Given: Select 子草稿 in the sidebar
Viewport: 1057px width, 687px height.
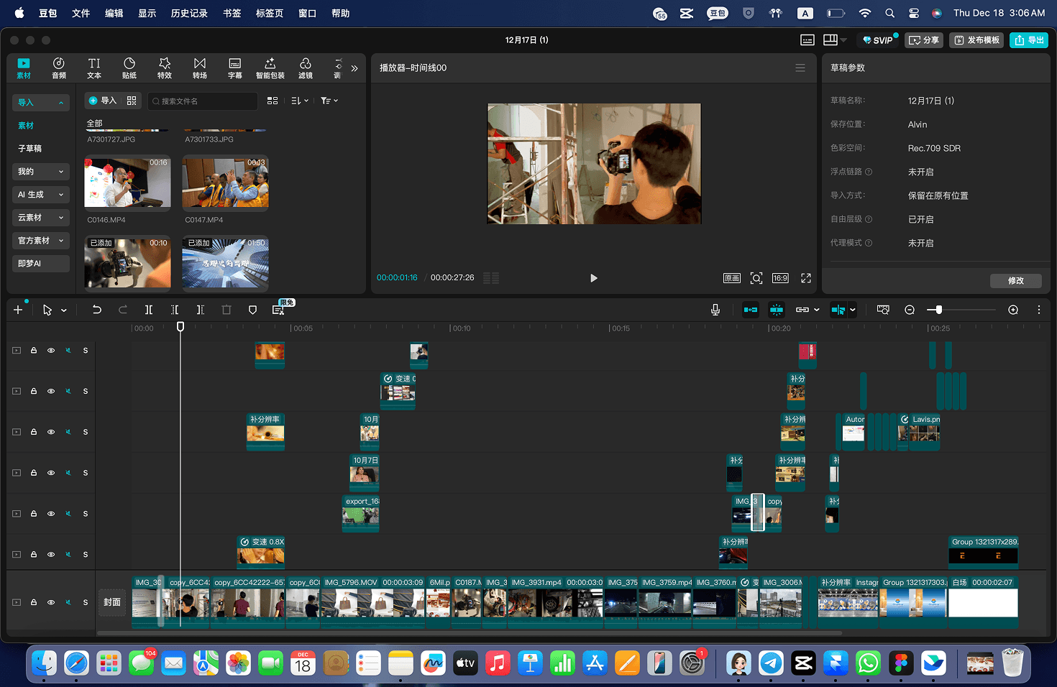Looking at the screenshot, I should click(30, 149).
